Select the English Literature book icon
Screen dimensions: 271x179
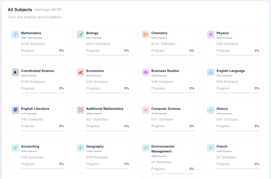15,110
